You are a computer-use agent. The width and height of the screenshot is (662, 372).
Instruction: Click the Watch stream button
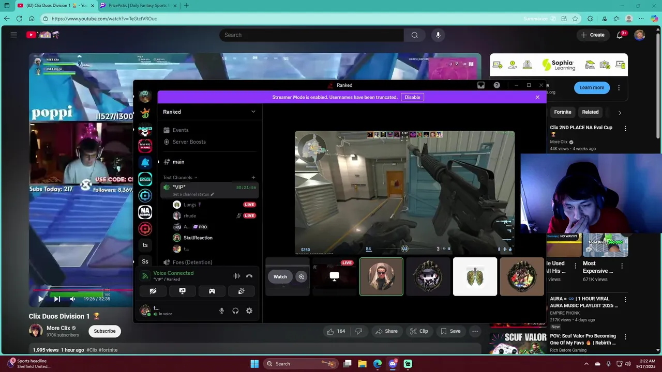tap(280, 276)
